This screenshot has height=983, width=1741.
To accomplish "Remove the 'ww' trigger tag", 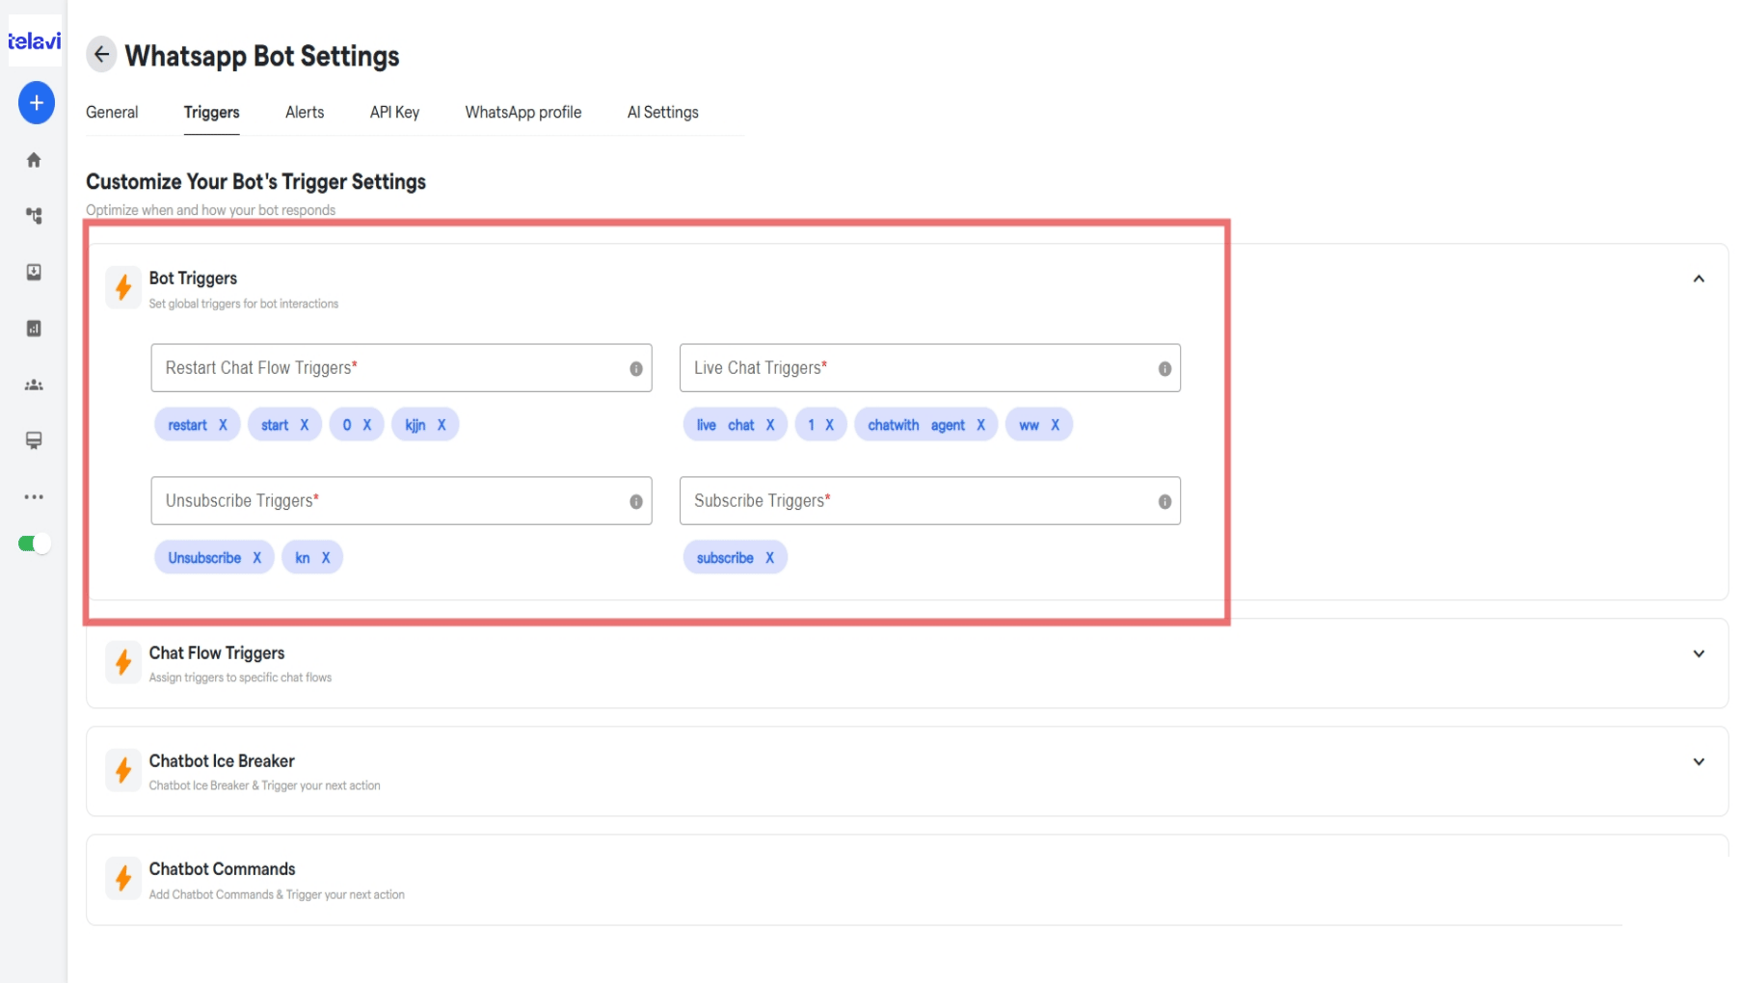I will point(1055,425).
